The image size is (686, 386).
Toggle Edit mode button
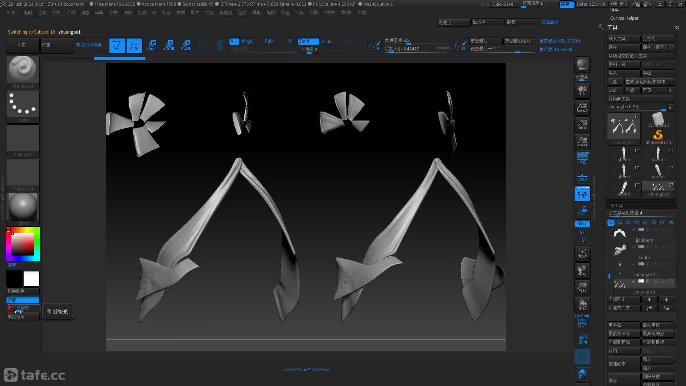[117, 45]
